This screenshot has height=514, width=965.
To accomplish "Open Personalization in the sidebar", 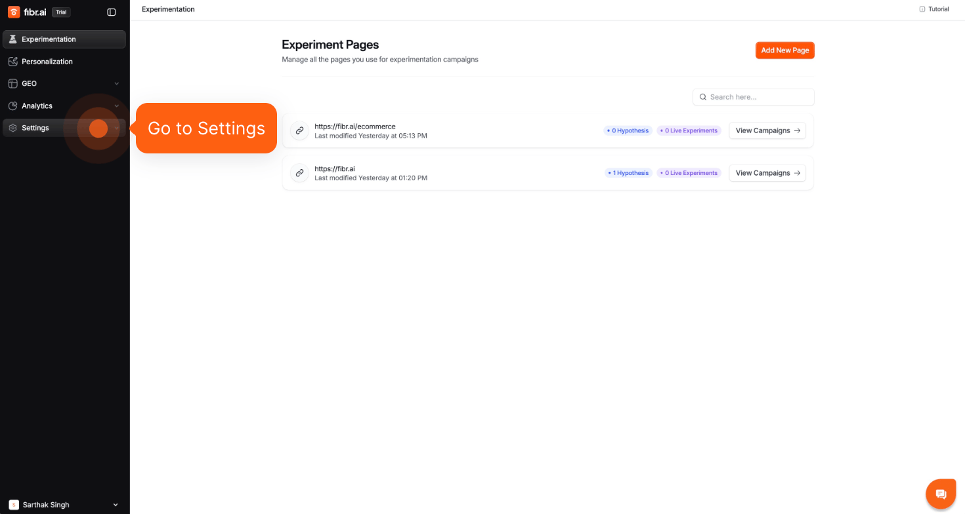I will [64, 62].
